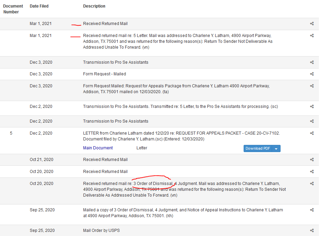Image resolution: width=323 pixels, height=236 pixels.
Task: Share the Dec 2 short Transmission to Pro Se Assistants entry
Action: click(312, 121)
